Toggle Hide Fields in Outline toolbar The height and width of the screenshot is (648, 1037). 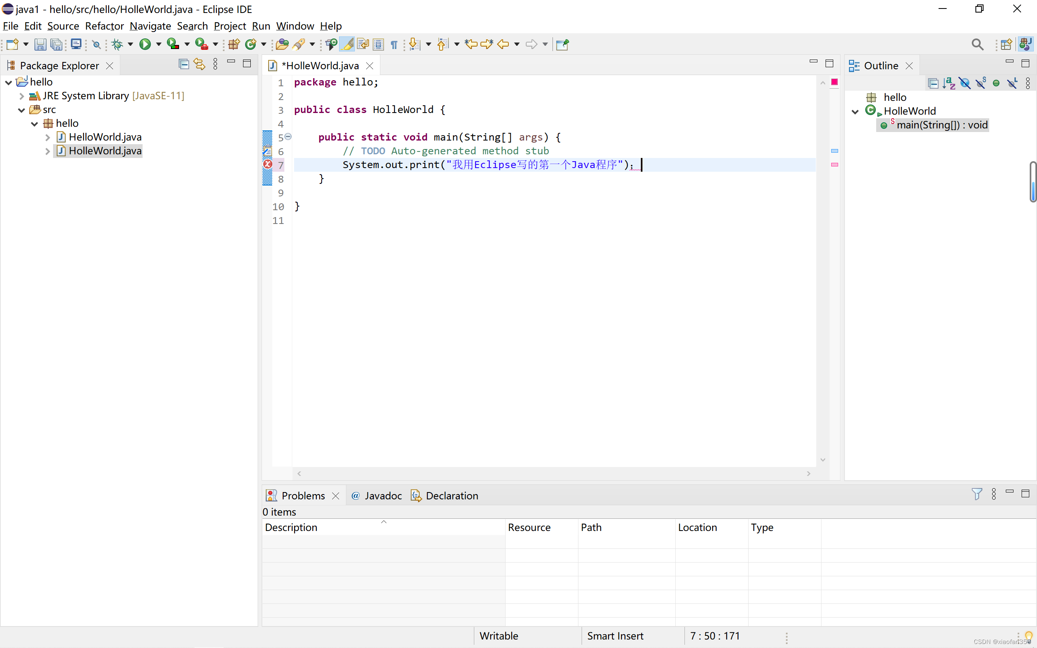[x=964, y=83]
